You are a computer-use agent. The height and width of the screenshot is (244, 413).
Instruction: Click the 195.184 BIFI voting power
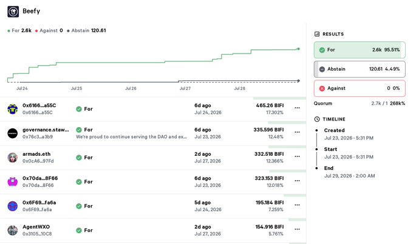point(270,203)
